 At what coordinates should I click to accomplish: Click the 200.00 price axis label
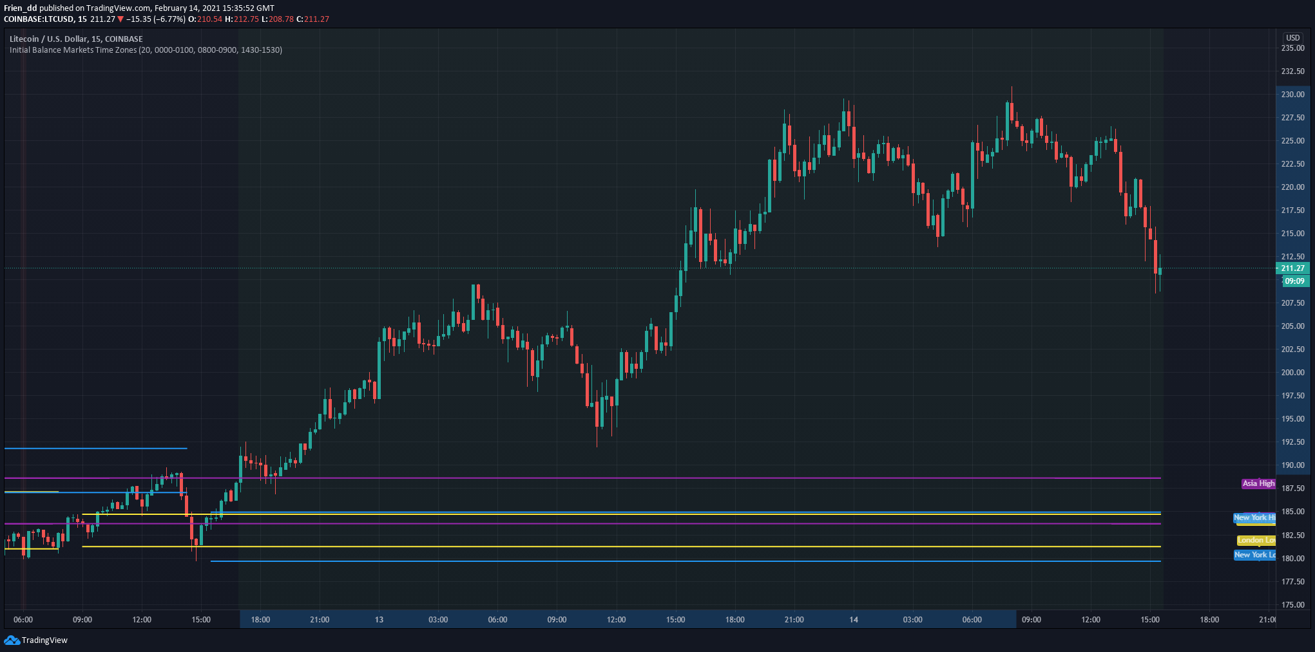[1293, 373]
